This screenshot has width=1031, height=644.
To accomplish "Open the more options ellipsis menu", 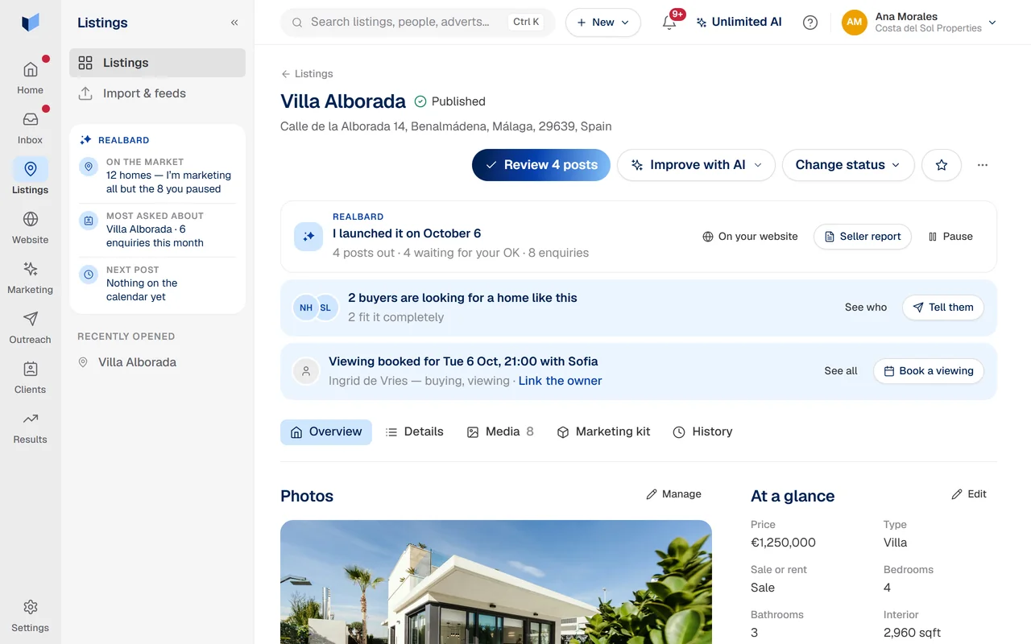I will [x=983, y=165].
